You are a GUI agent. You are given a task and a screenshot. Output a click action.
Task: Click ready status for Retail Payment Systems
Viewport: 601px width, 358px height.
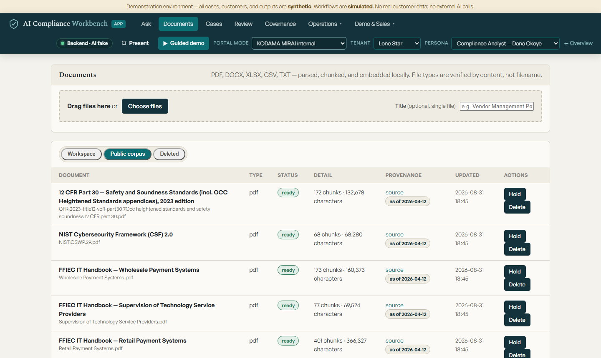pos(288,341)
